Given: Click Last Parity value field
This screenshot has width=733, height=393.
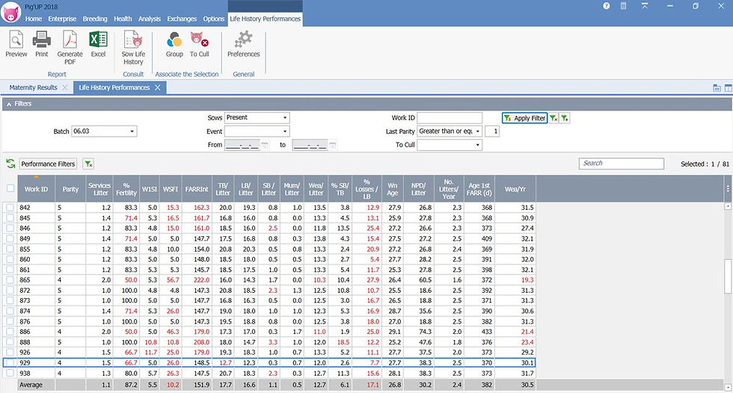Looking at the screenshot, I should [492, 131].
